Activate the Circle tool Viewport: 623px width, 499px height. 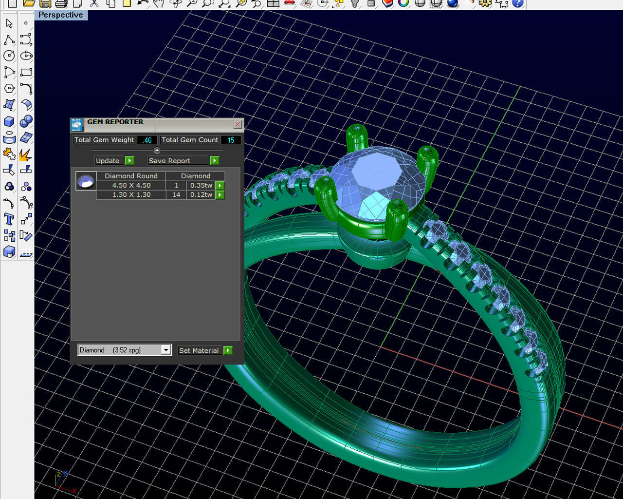9,56
